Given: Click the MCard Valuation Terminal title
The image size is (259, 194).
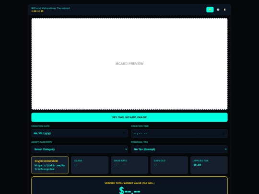Looking at the screenshot, I should pyautogui.click(x=50, y=8).
